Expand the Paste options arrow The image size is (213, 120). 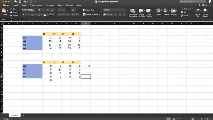tap(7, 10)
